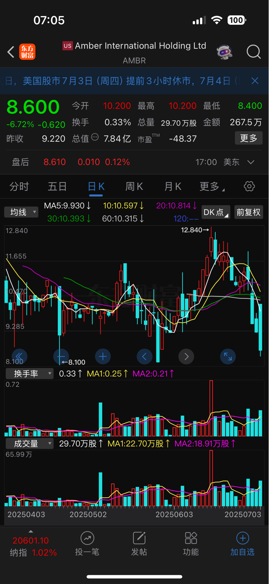269x584 pixels.
Task: Tap the 最低 8.400 value
Action: click(233, 106)
